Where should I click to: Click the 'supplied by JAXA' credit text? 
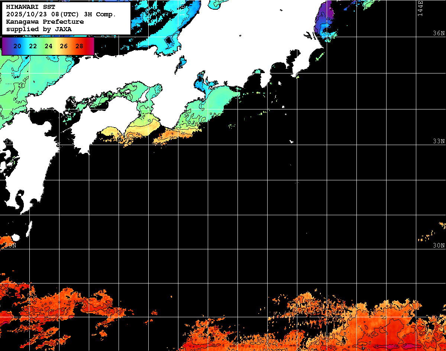39,29
